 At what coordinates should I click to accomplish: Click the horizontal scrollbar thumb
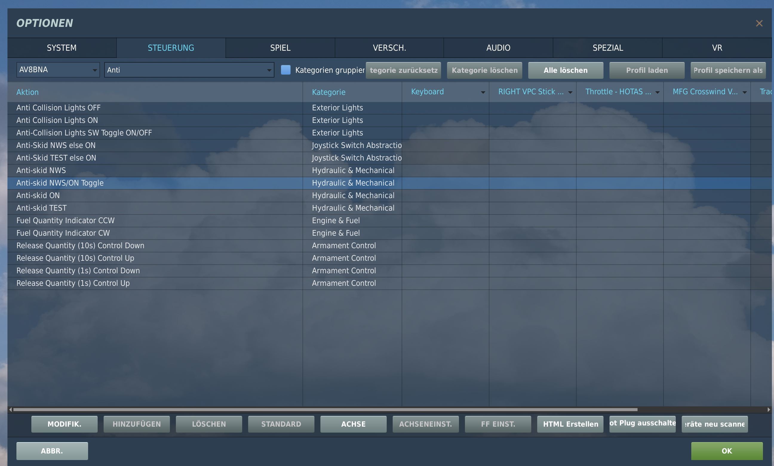pos(325,409)
